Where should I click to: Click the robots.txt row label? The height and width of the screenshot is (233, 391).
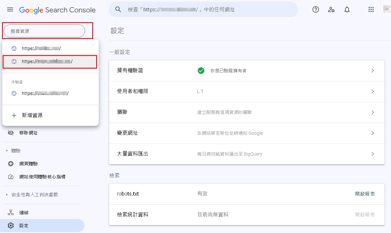(x=128, y=194)
